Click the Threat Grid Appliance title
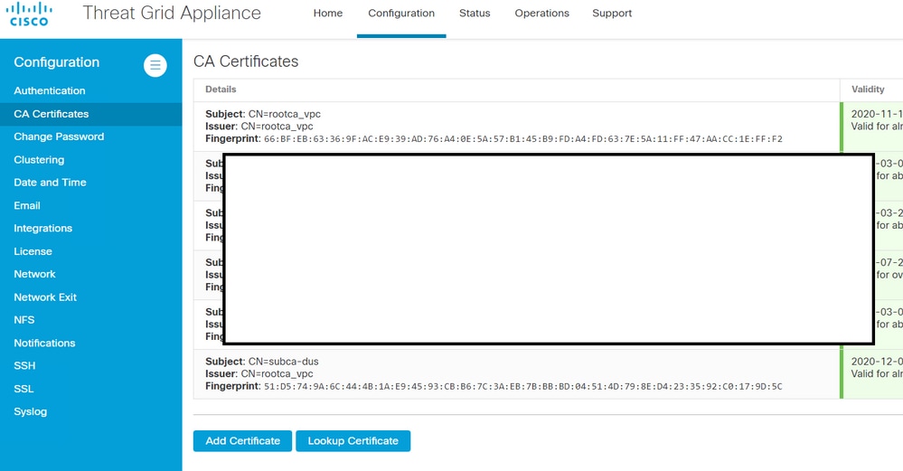The width and height of the screenshot is (903, 471). (x=172, y=13)
